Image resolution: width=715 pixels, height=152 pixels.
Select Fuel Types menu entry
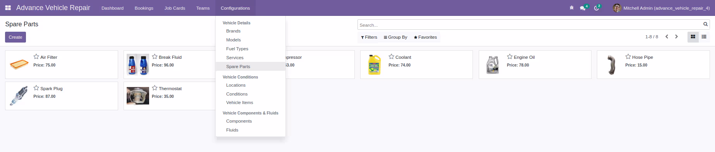pos(251,49)
